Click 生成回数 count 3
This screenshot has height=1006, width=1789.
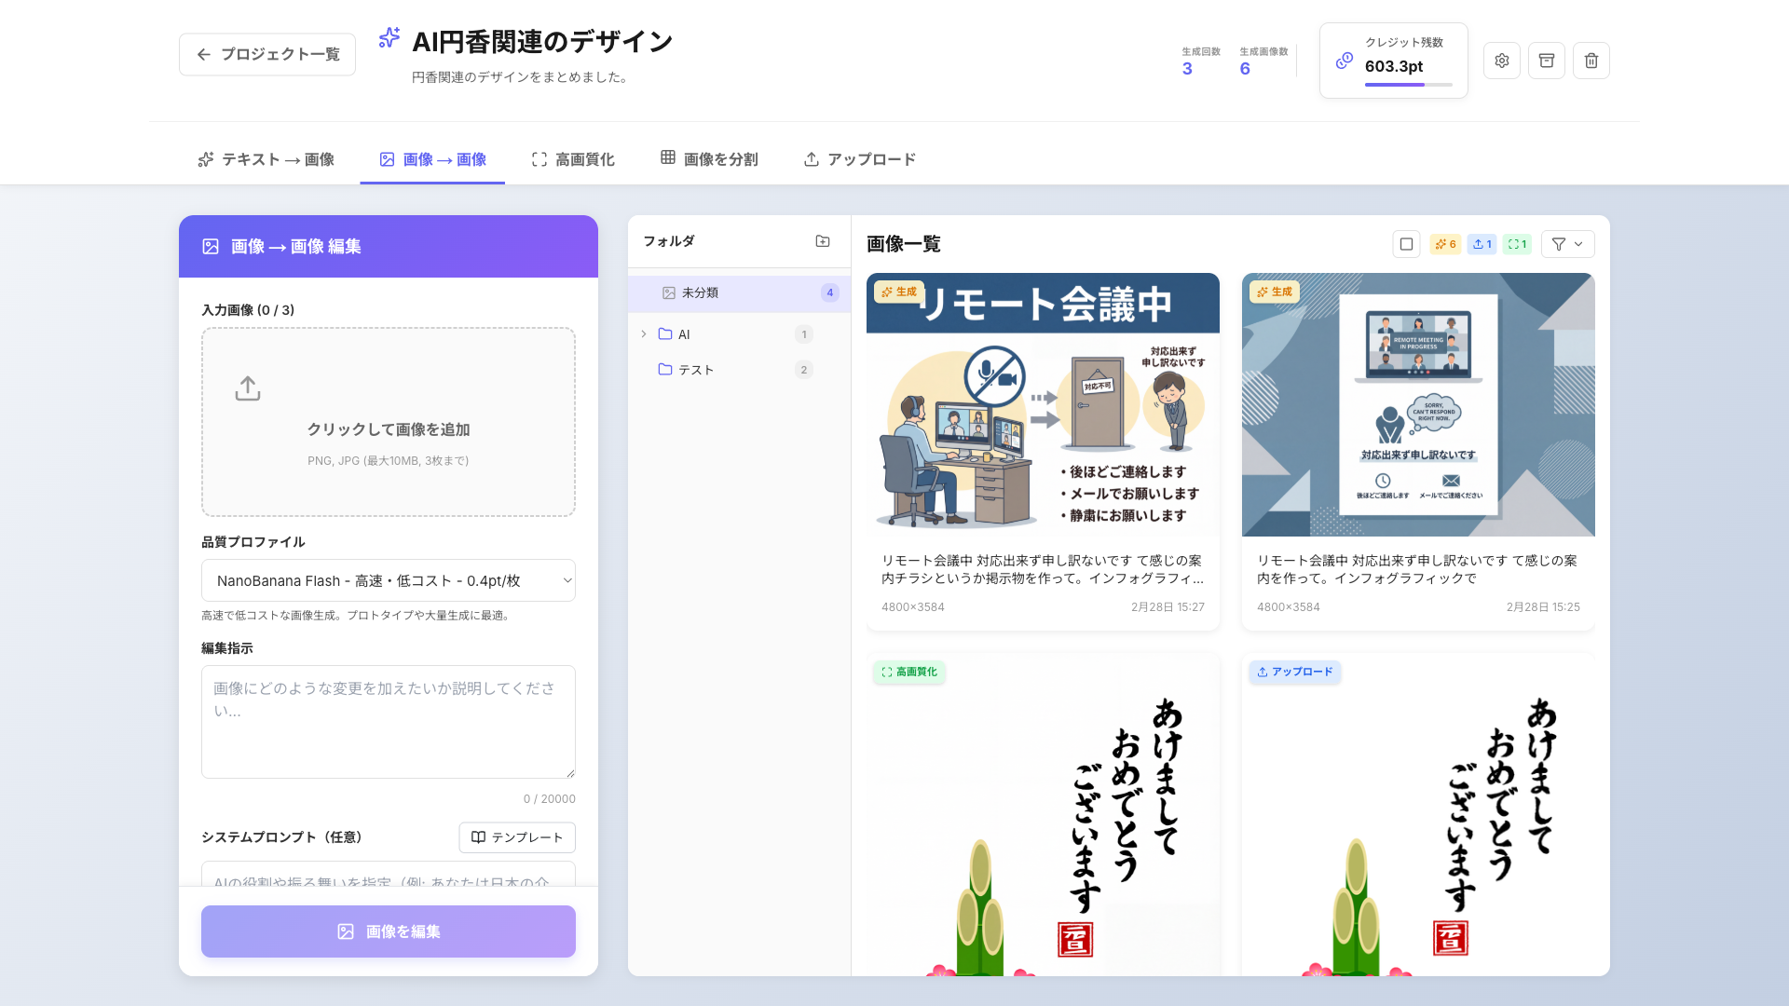1187,69
